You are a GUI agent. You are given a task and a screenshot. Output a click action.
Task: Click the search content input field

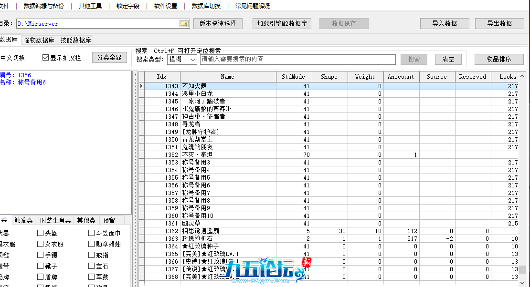tap(297, 60)
